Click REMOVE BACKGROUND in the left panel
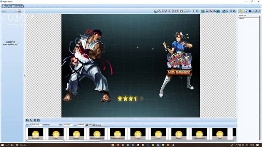 coord(11,43)
